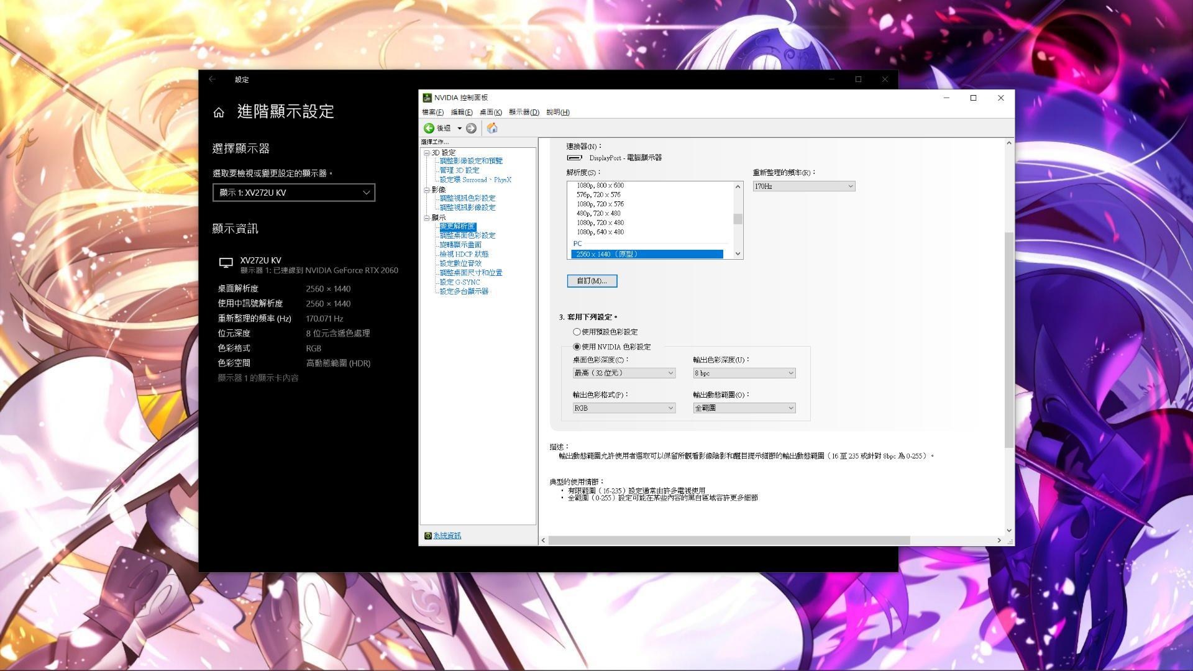Select 576p, 720 x 576 resolution
The image size is (1193, 671).
coord(598,194)
